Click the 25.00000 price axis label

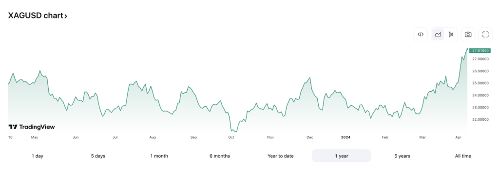[481, 83]
